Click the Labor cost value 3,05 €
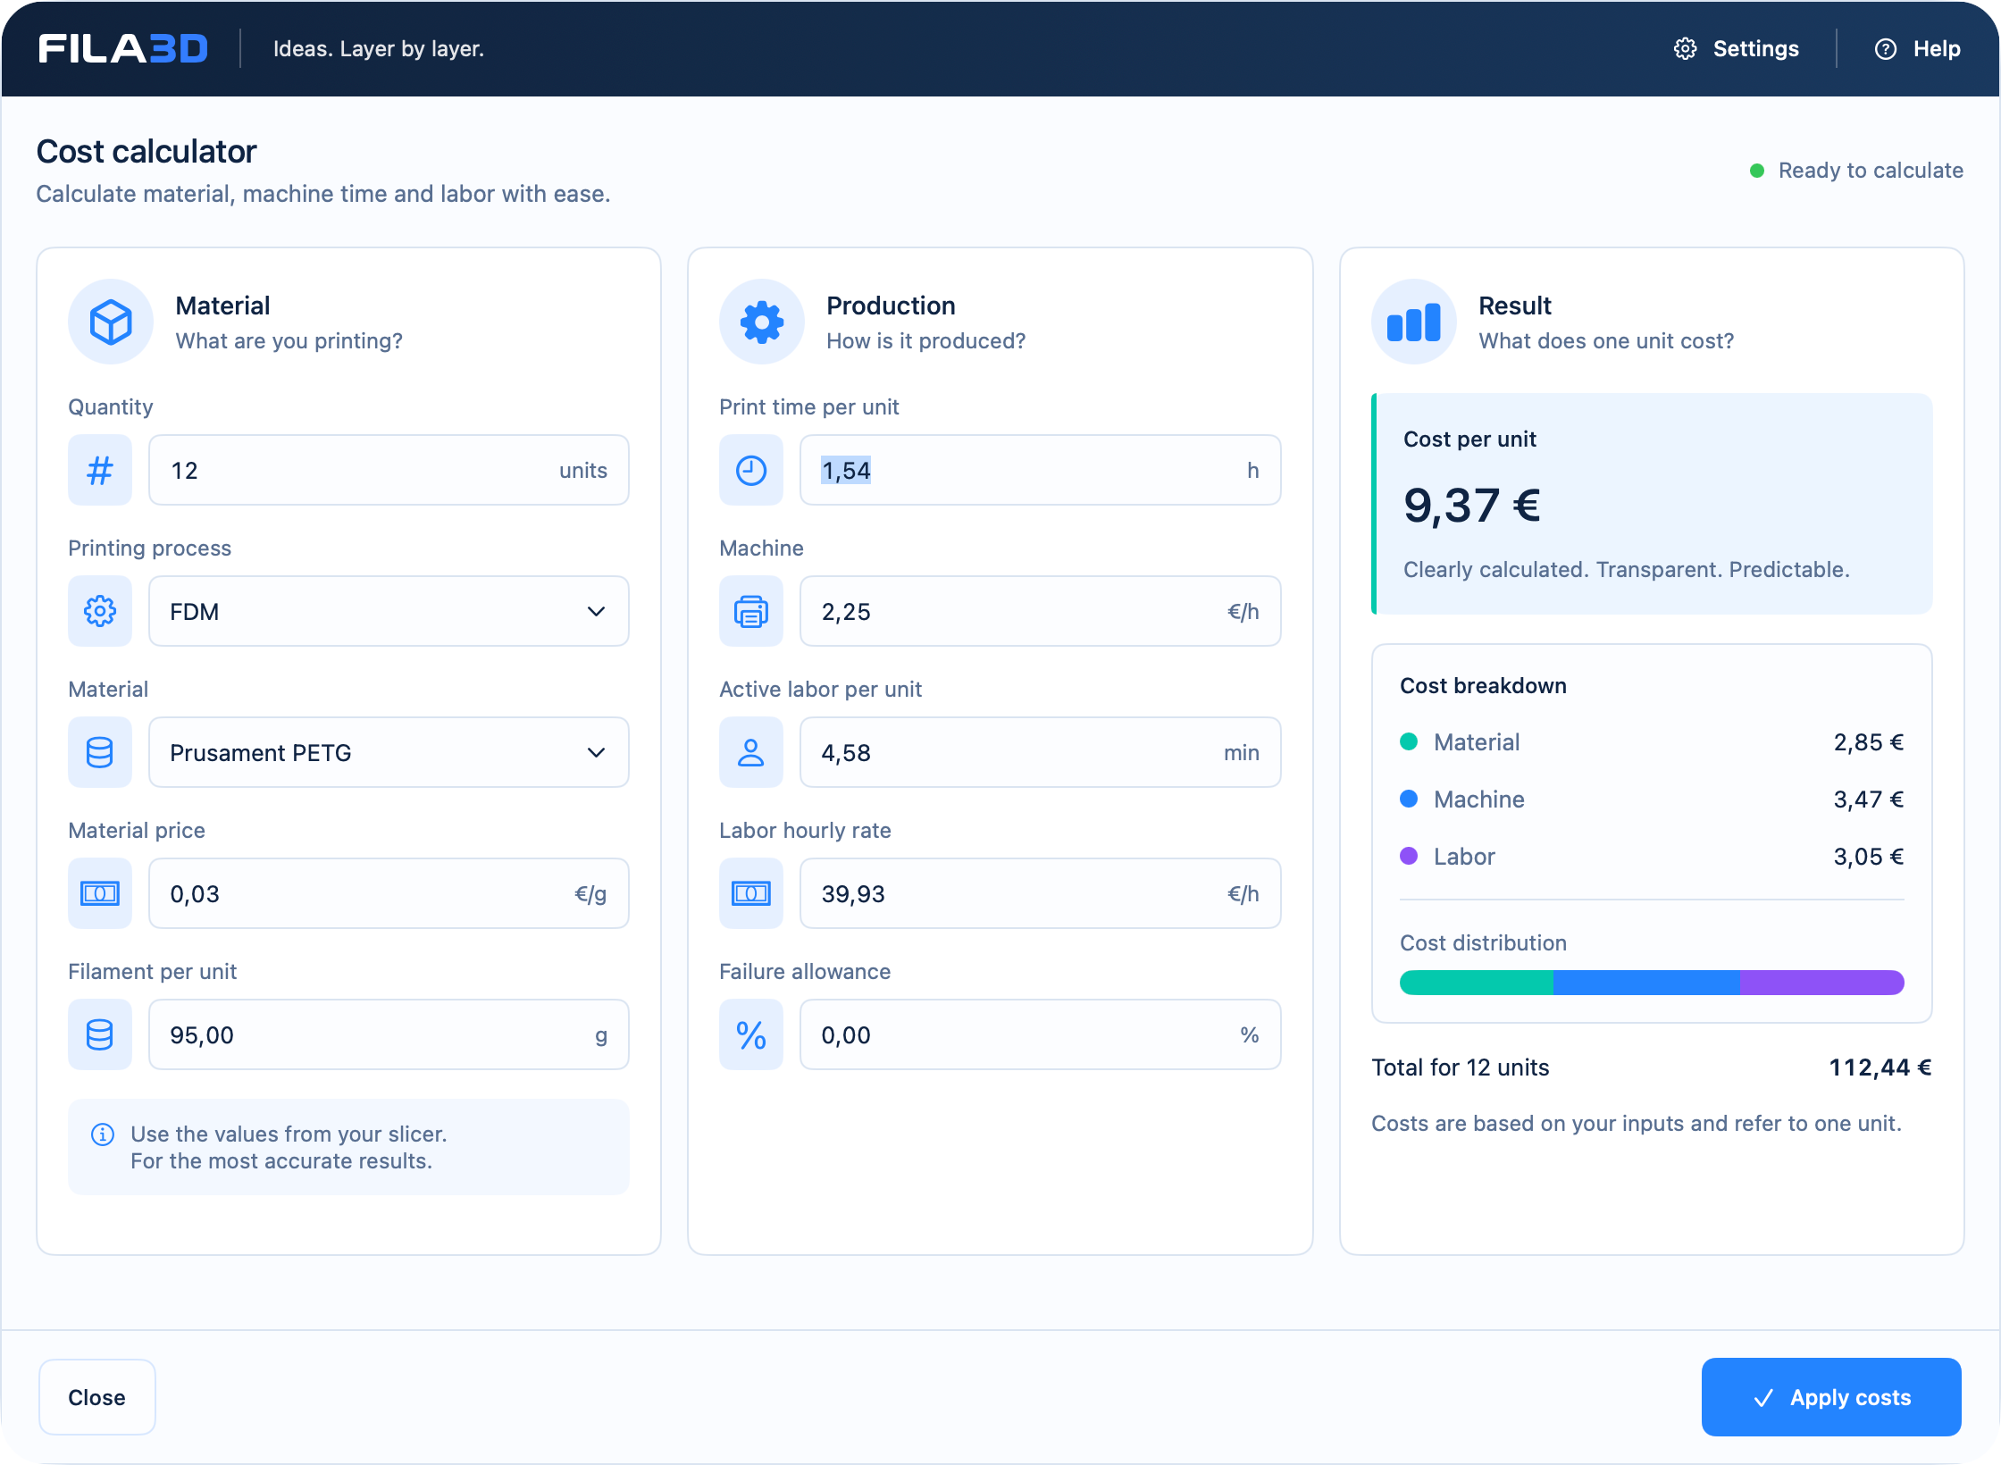 point(1869,857)
